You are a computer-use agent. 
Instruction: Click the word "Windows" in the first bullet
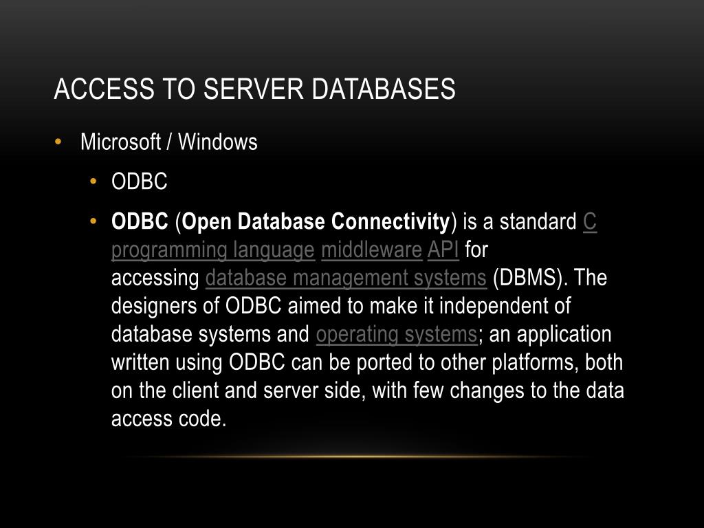click(x=218, y=142)
